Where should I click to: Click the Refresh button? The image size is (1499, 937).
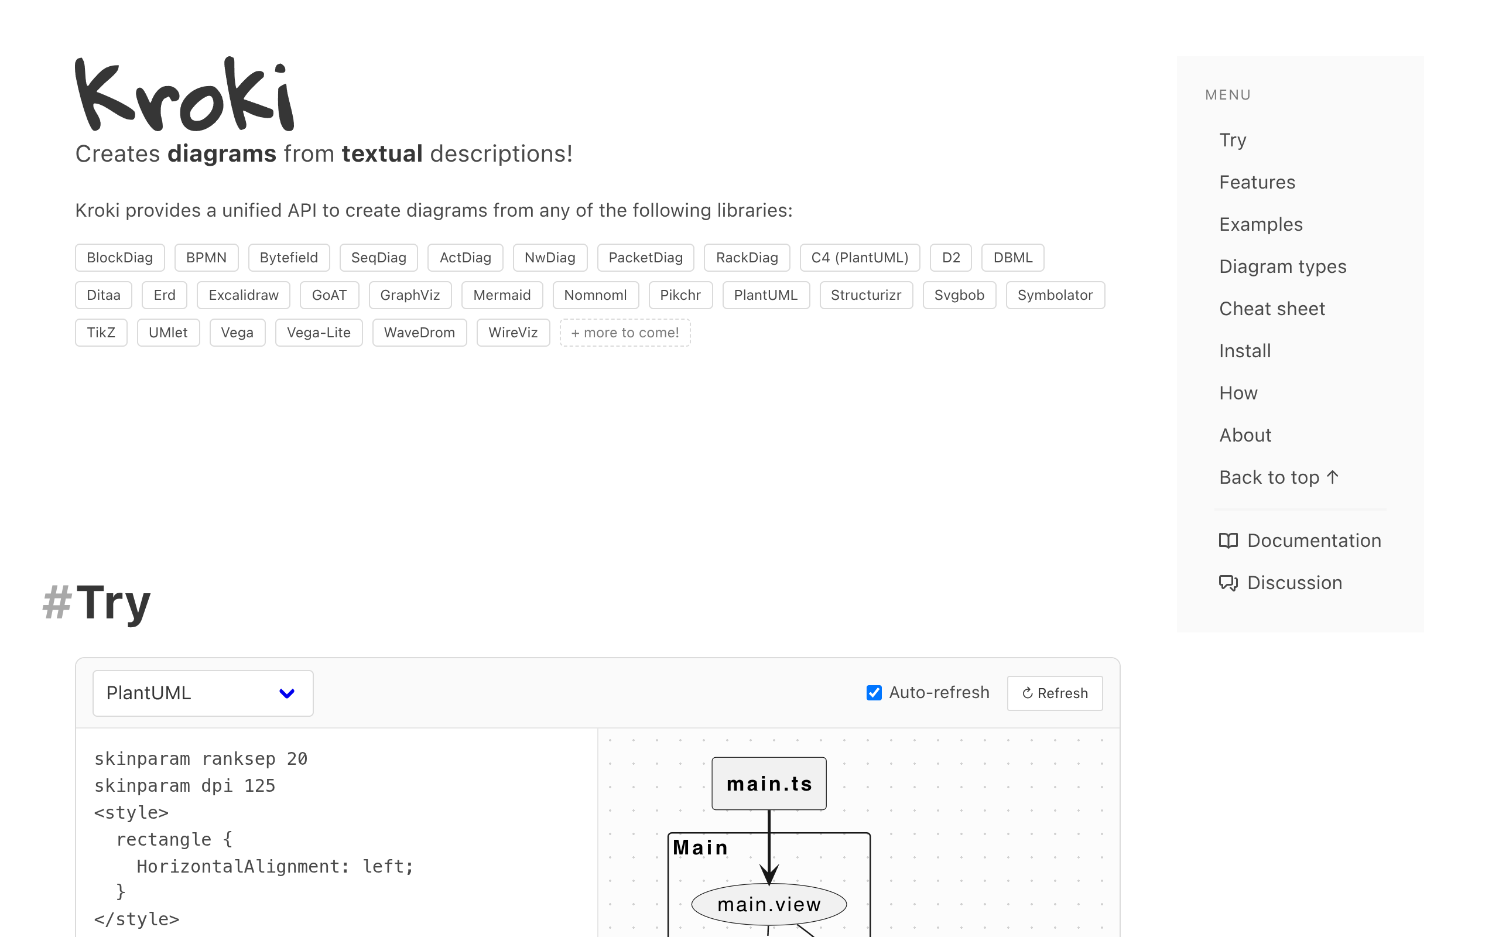point(1055,693)
